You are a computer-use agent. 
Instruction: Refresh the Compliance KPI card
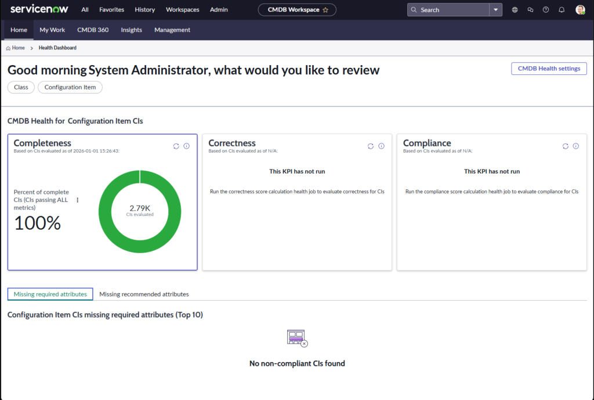tap(566, 146)
